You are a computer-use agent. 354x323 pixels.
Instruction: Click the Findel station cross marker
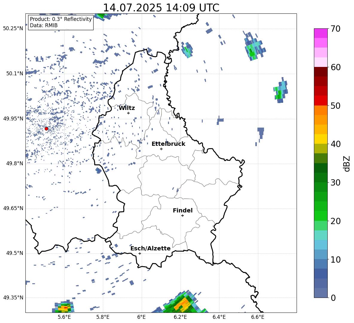click(x=182, y=216)
